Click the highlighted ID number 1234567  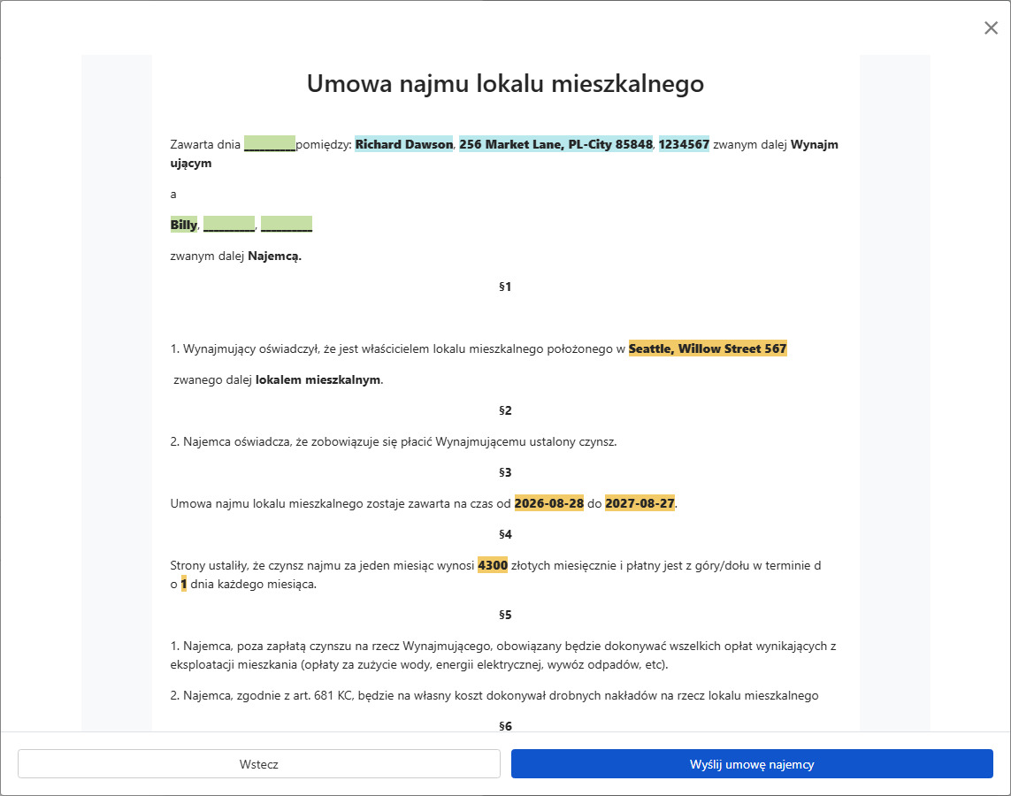click(684, 144)
